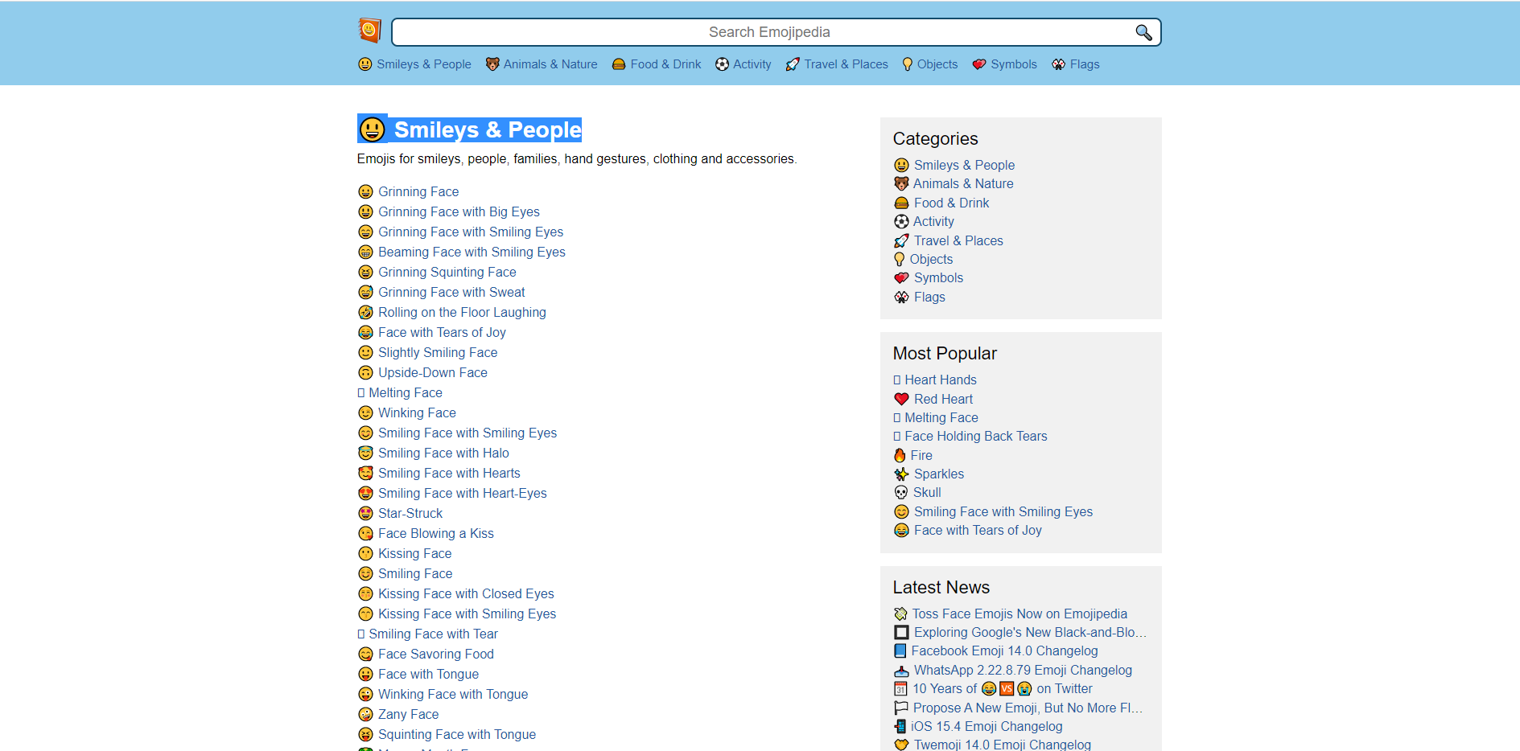Image resolution: width=1520 pixels, height=751 pixels.
Task: Click the Emojipedia logo icon
Action: [369, 31]
